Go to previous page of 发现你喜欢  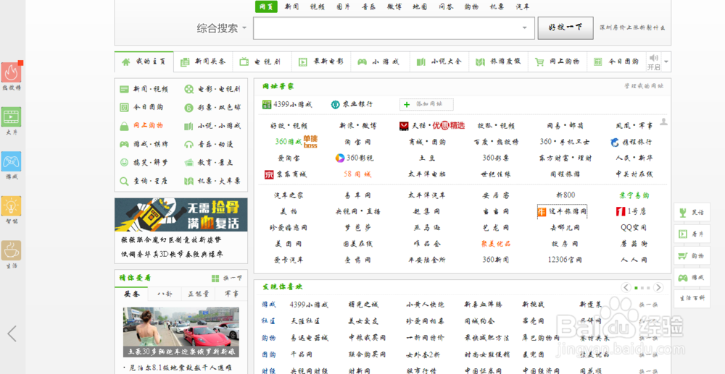coord(626,288)
